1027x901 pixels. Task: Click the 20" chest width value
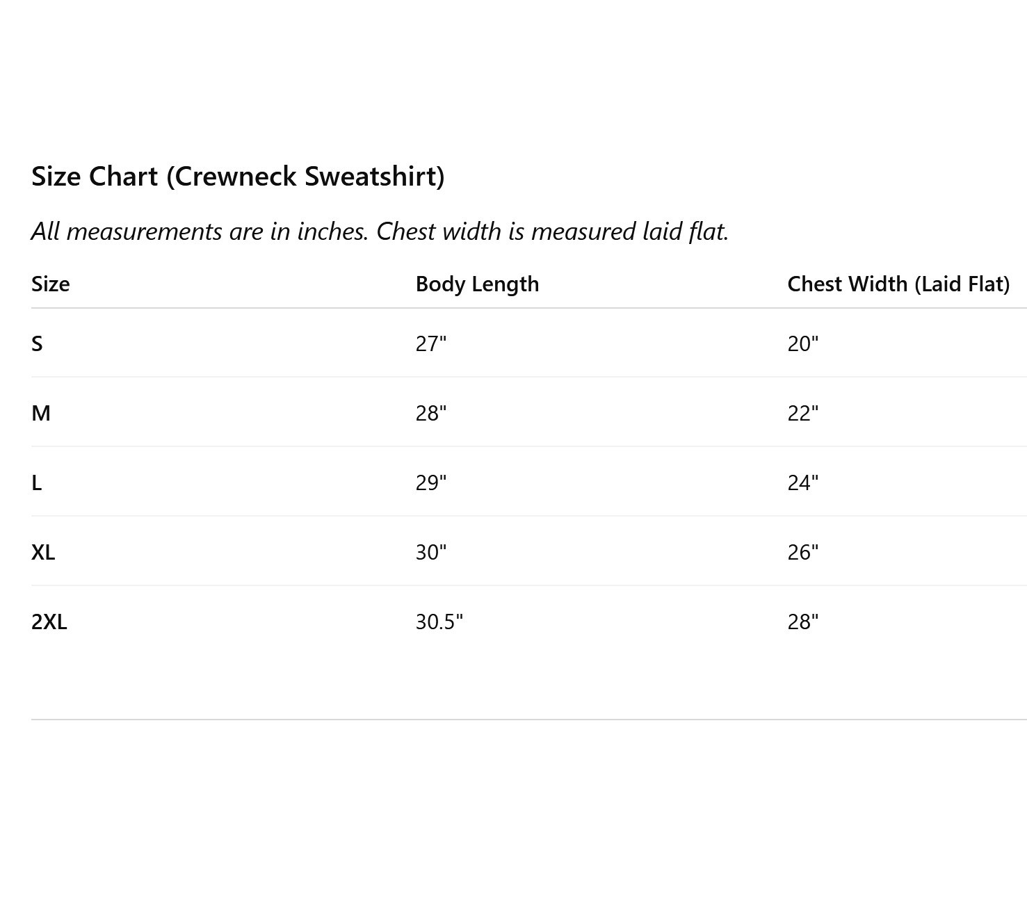click(x=803, y=343)
